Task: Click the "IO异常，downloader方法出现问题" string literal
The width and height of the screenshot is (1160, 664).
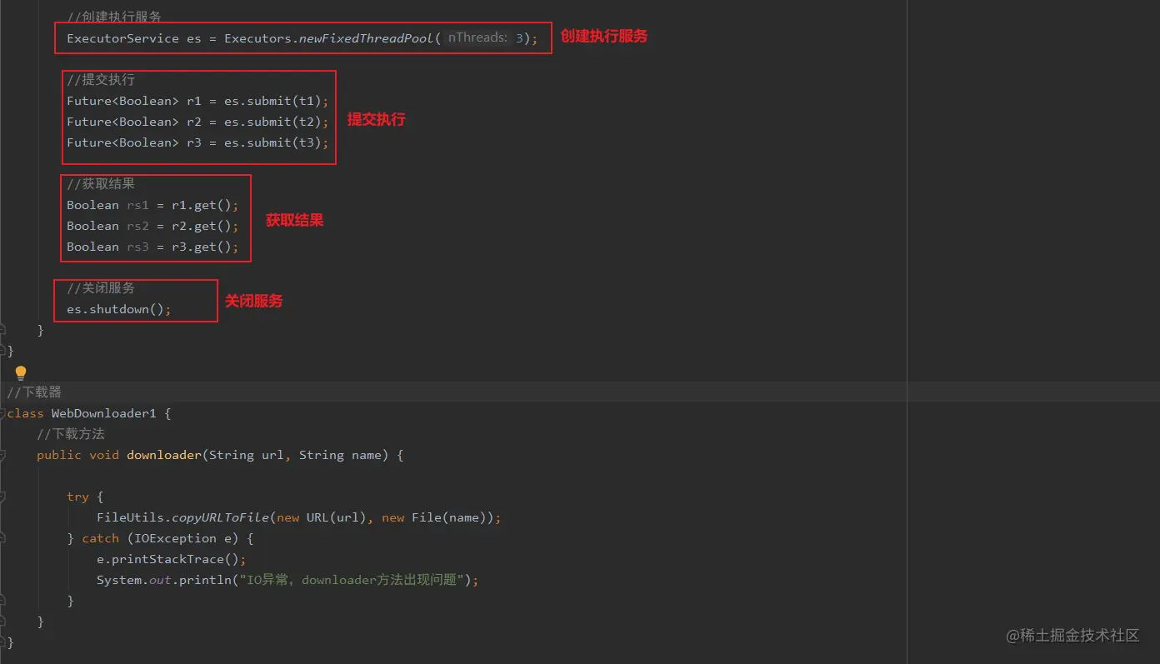Action: [x=352, y=580]
